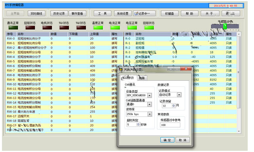Click the 传感器对中参考 input field showing 100
Screen dimensions: 254x152
point(170,125)
